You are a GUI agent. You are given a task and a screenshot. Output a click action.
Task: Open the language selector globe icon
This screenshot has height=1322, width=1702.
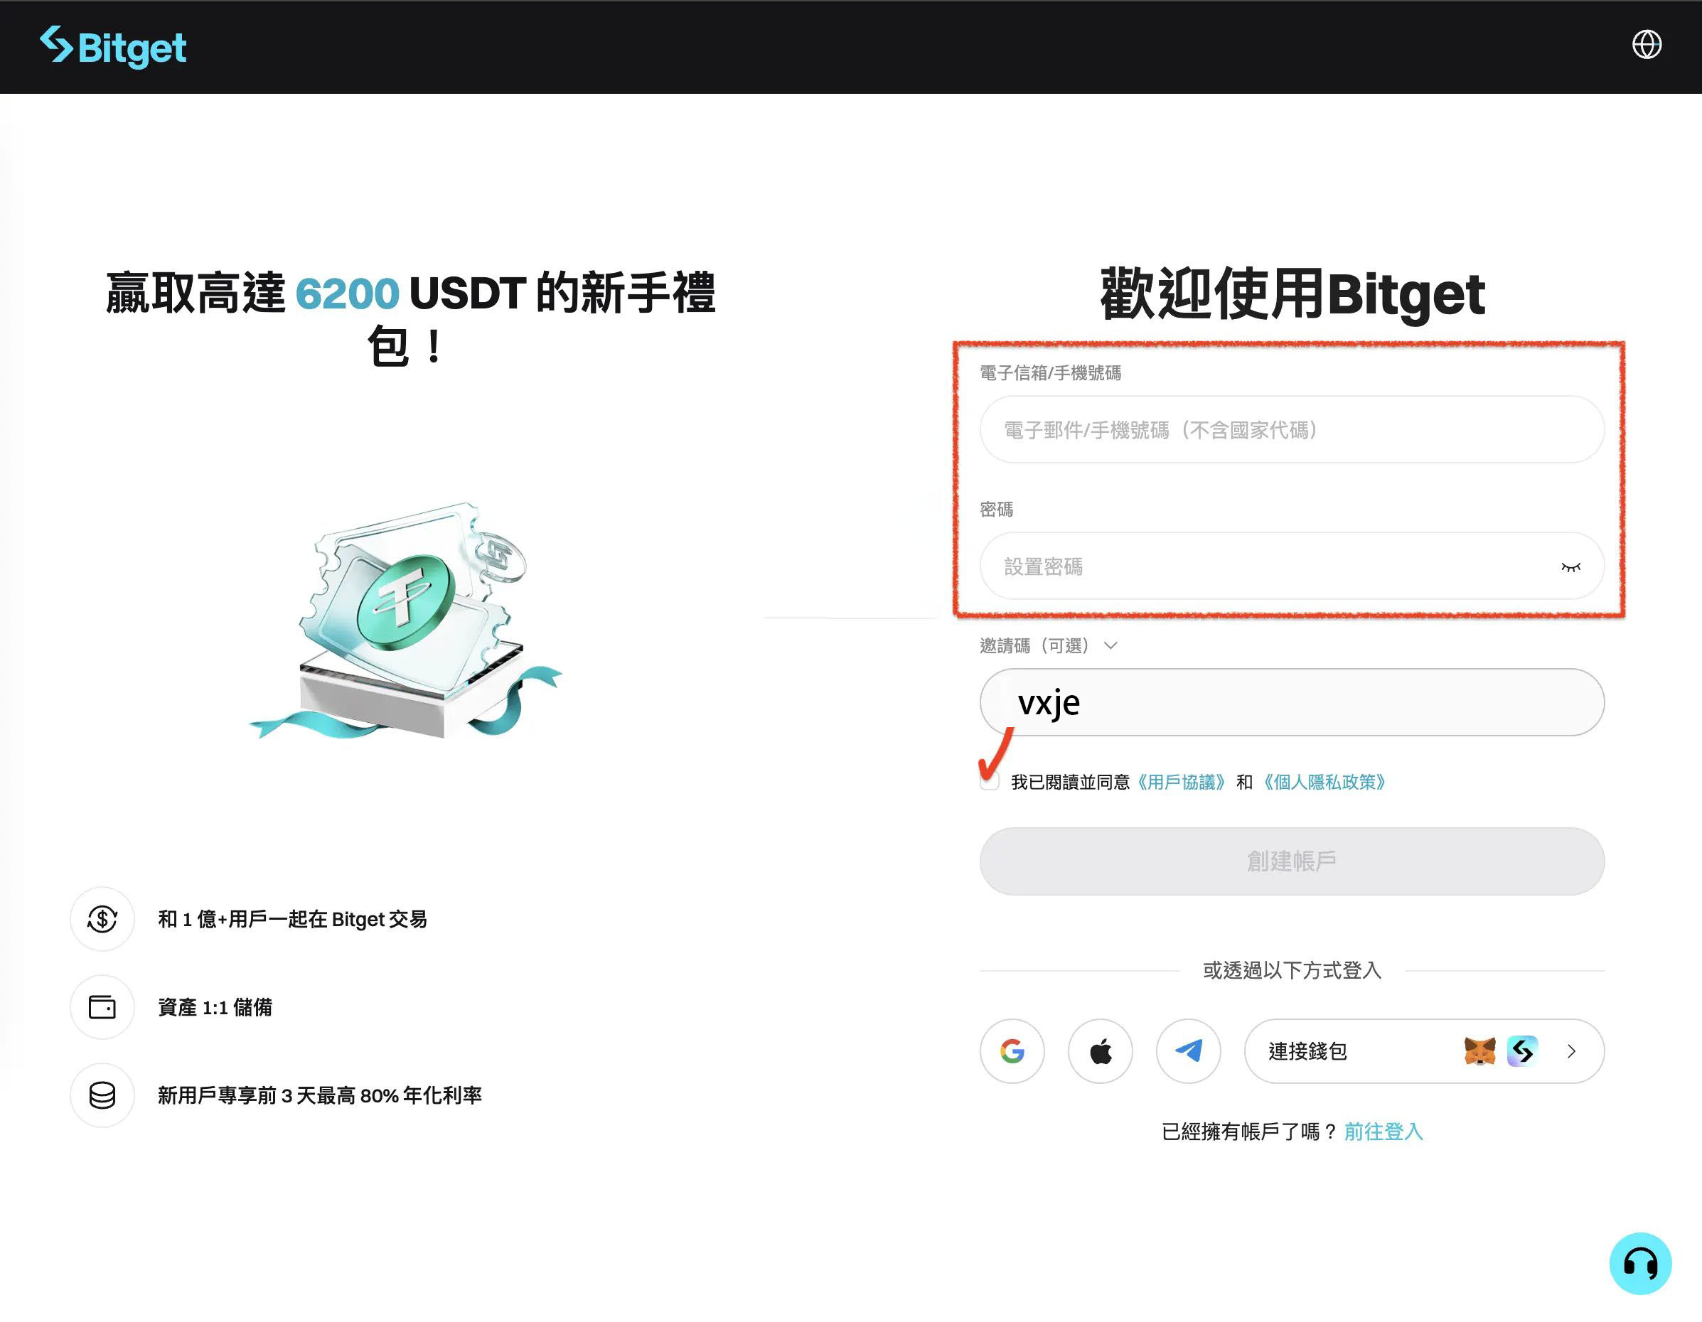click(x=1647, y=45)
